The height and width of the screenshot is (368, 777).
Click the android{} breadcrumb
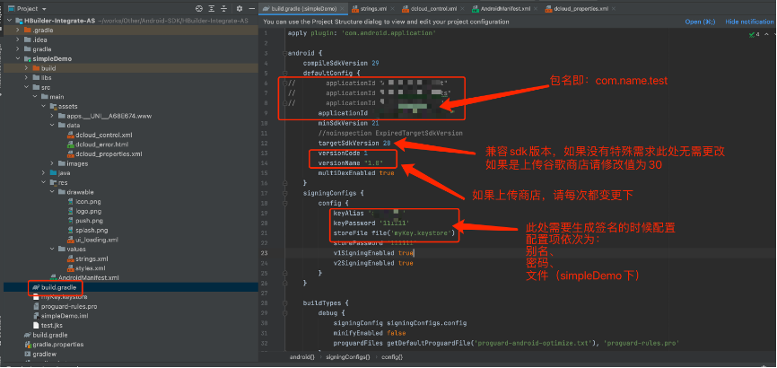301,356
